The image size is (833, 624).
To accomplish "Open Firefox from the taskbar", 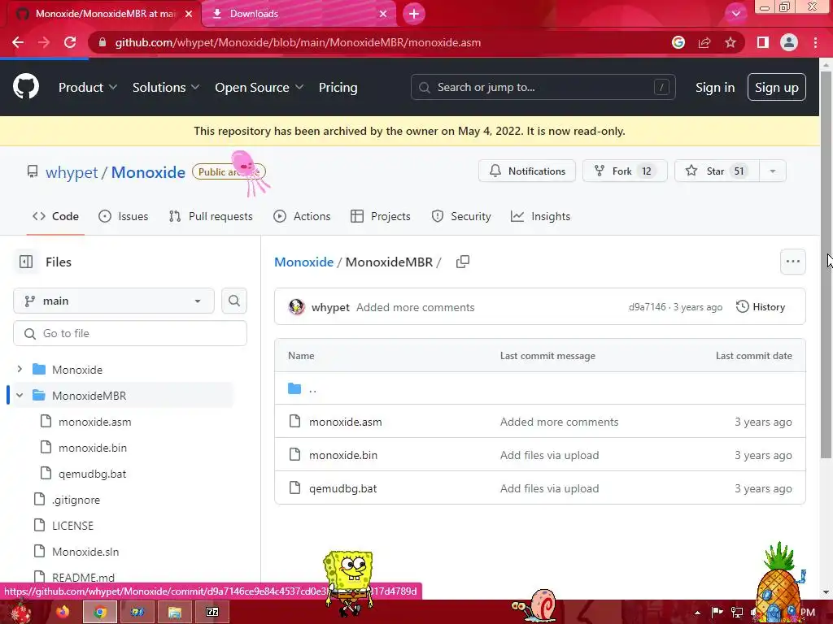I will [63, 612].
